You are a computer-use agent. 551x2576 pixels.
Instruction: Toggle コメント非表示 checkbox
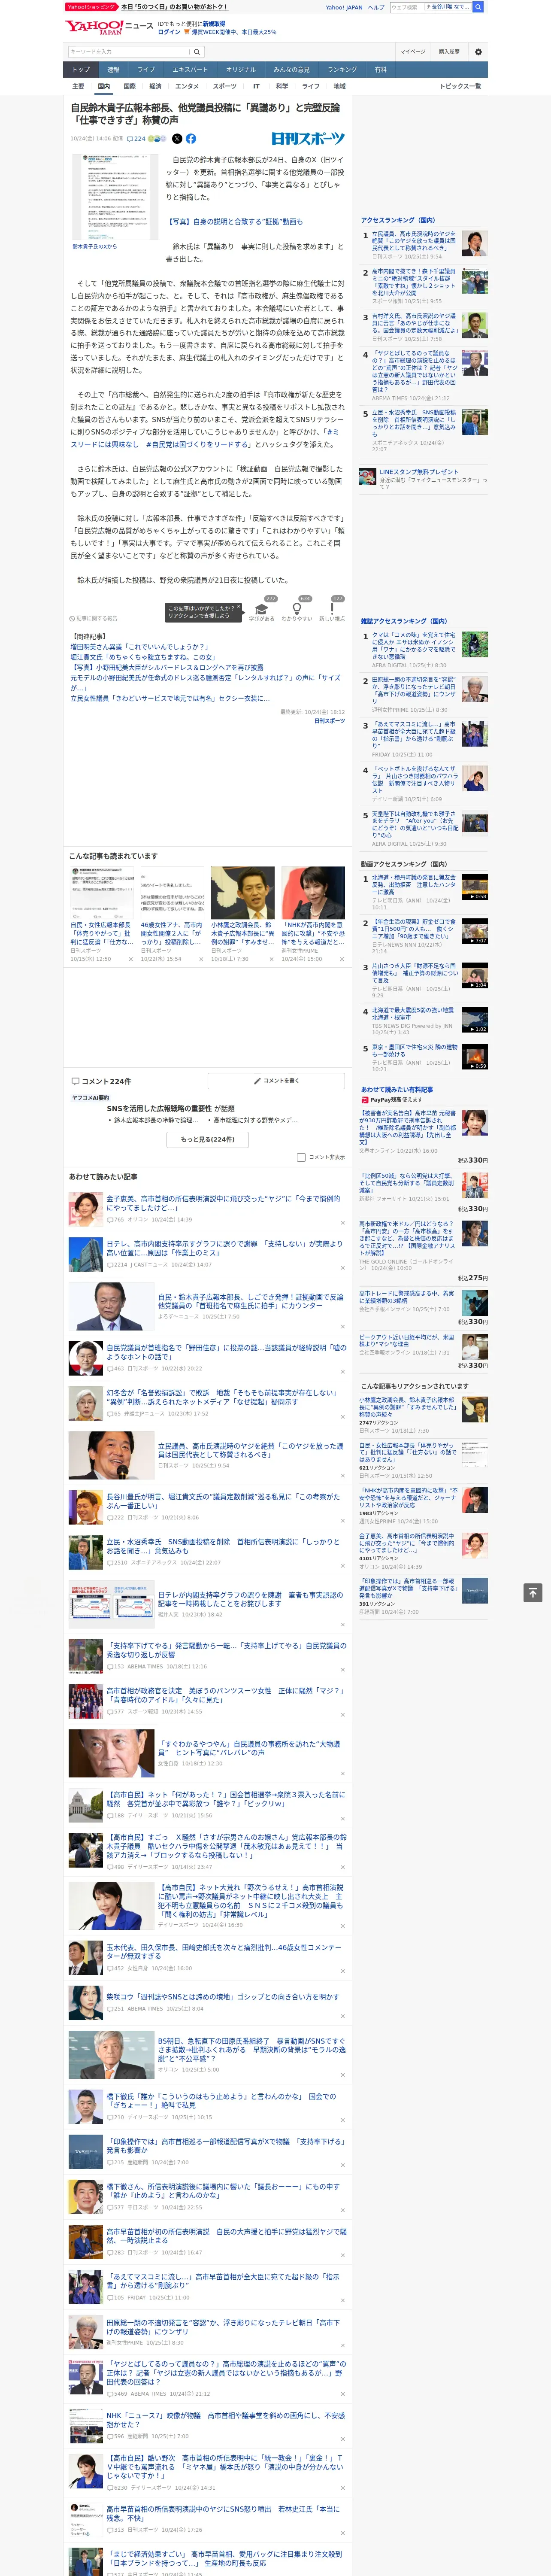301,1157
